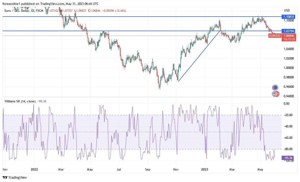
Task: Click the -95.36 Williams %R value label
Action: click(x=287, y=158)
